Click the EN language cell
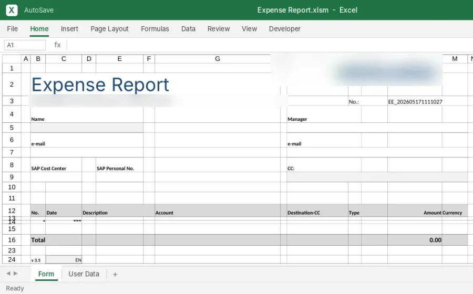Viewport: 473px width, 294px height. pos(64,260)
